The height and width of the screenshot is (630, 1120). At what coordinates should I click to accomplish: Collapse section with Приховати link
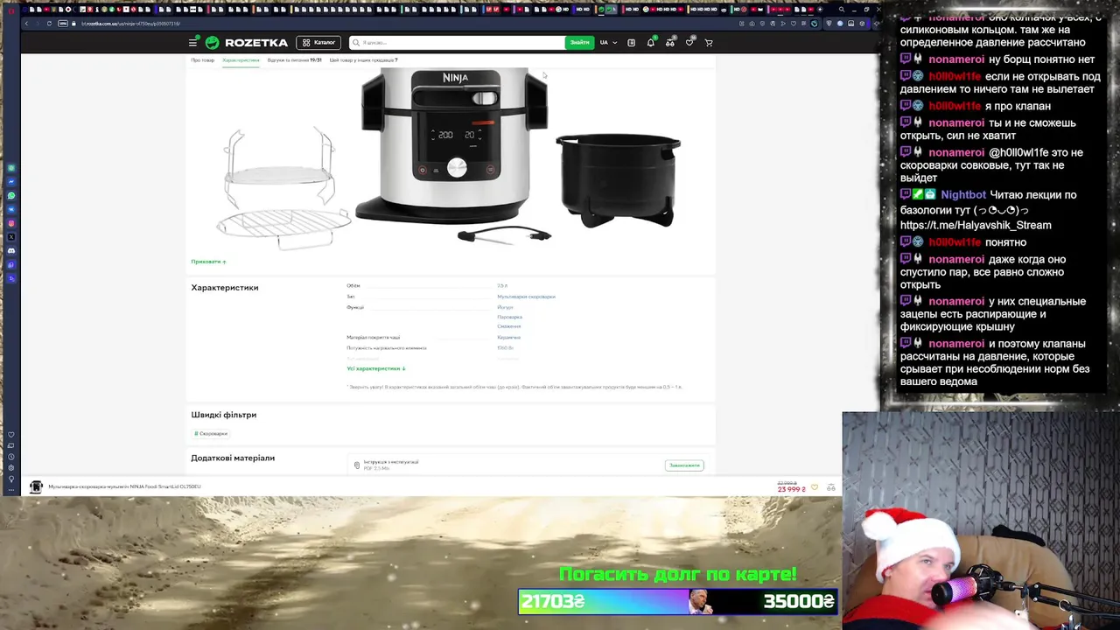pos(208,262)
